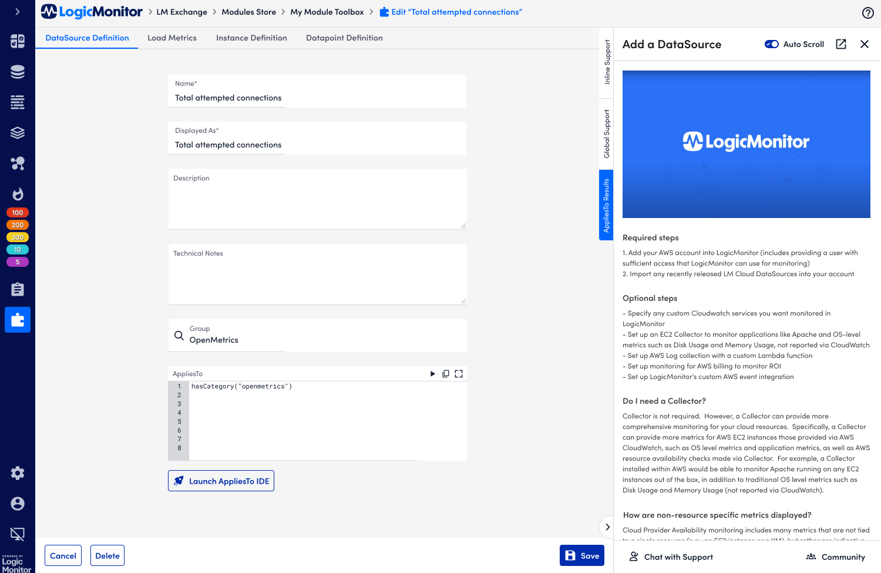This screenshot has width=881, height=573.
Task: Close the Add a DataSource panel
Action: tap(865, 44)
